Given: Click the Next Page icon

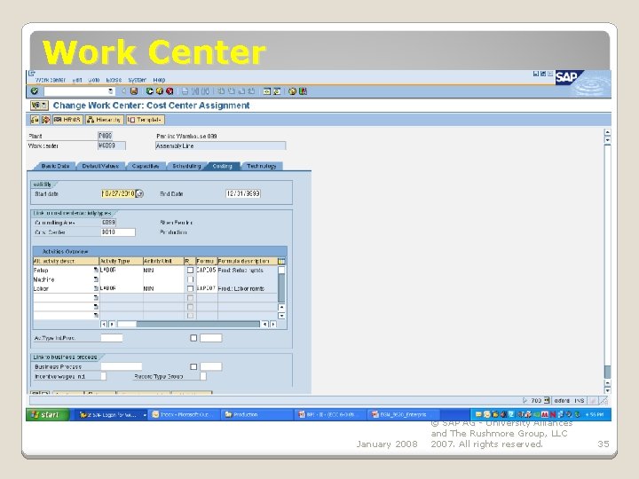Looking at the screenshot, I should pyautogui.click(x=241, y=91).
